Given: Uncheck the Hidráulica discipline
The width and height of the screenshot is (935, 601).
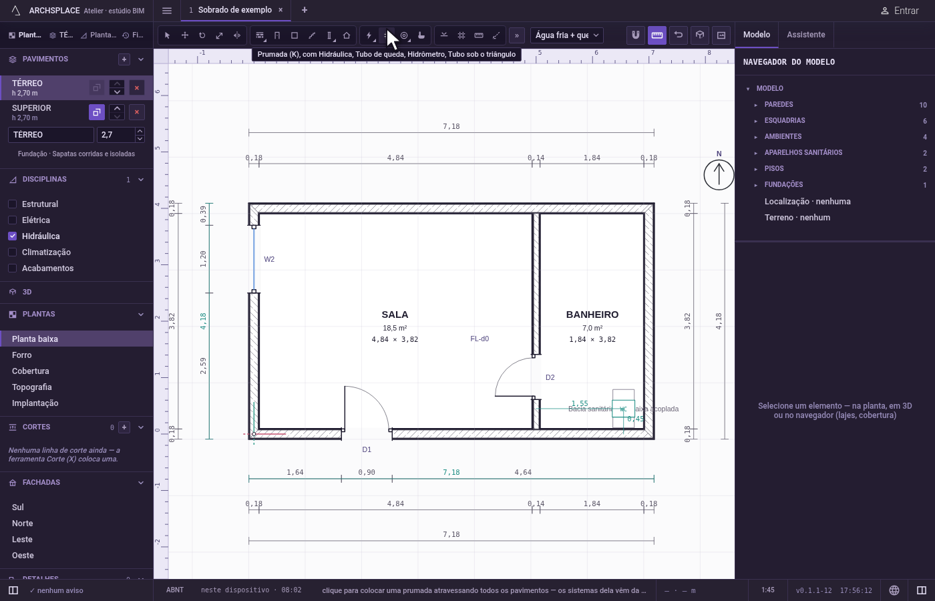Looking at the screenshot, I should coord(12,236).
